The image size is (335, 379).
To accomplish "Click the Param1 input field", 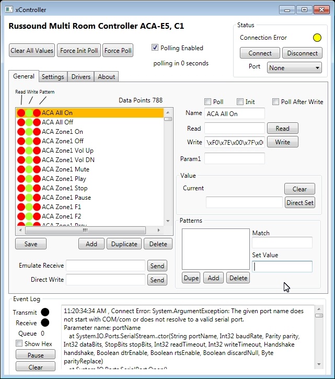I will point(235,158).
